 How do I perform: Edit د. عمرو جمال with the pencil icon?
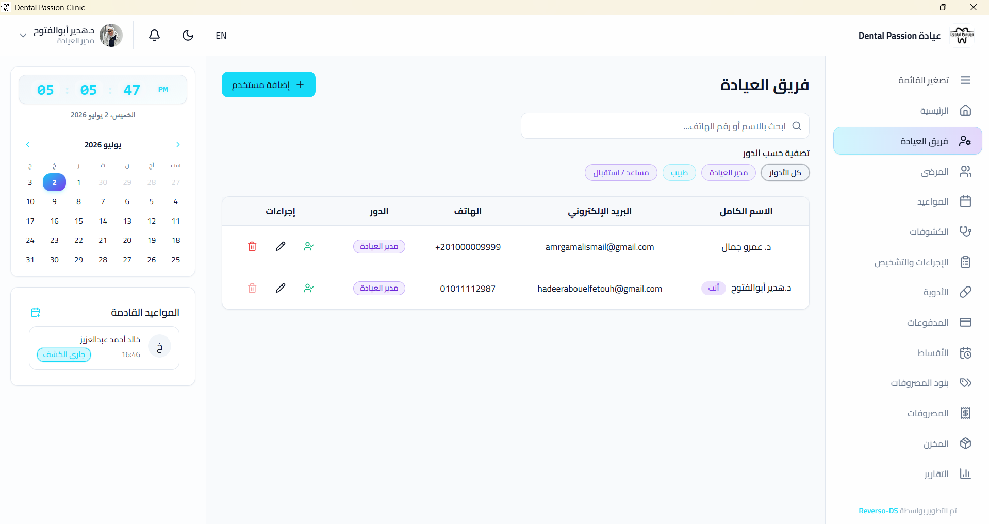(x=281, y=246)
